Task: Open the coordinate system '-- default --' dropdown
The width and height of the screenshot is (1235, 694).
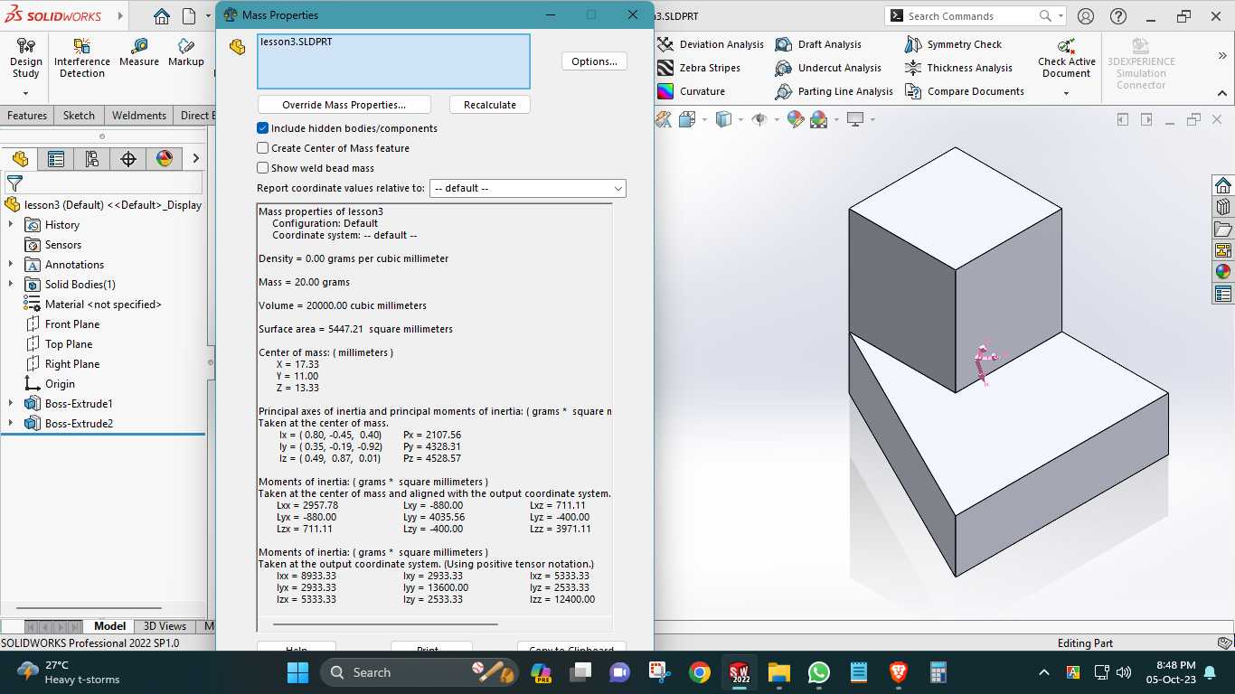Action: (x=528, y=188)
